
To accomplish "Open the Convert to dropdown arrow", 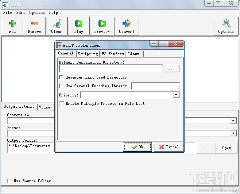I will pos(233,121).
